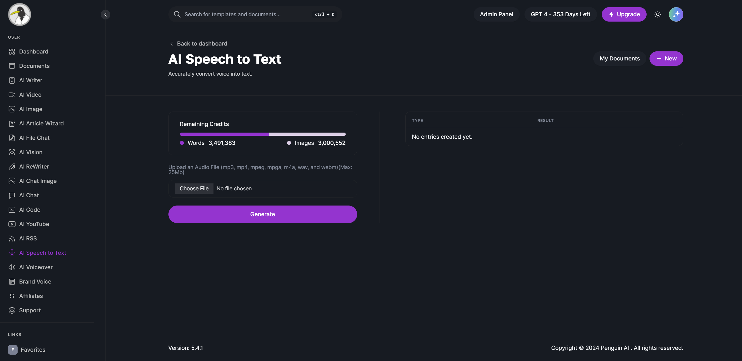
Task: Click the Upgrade button
Action: (x=624, y=14)
